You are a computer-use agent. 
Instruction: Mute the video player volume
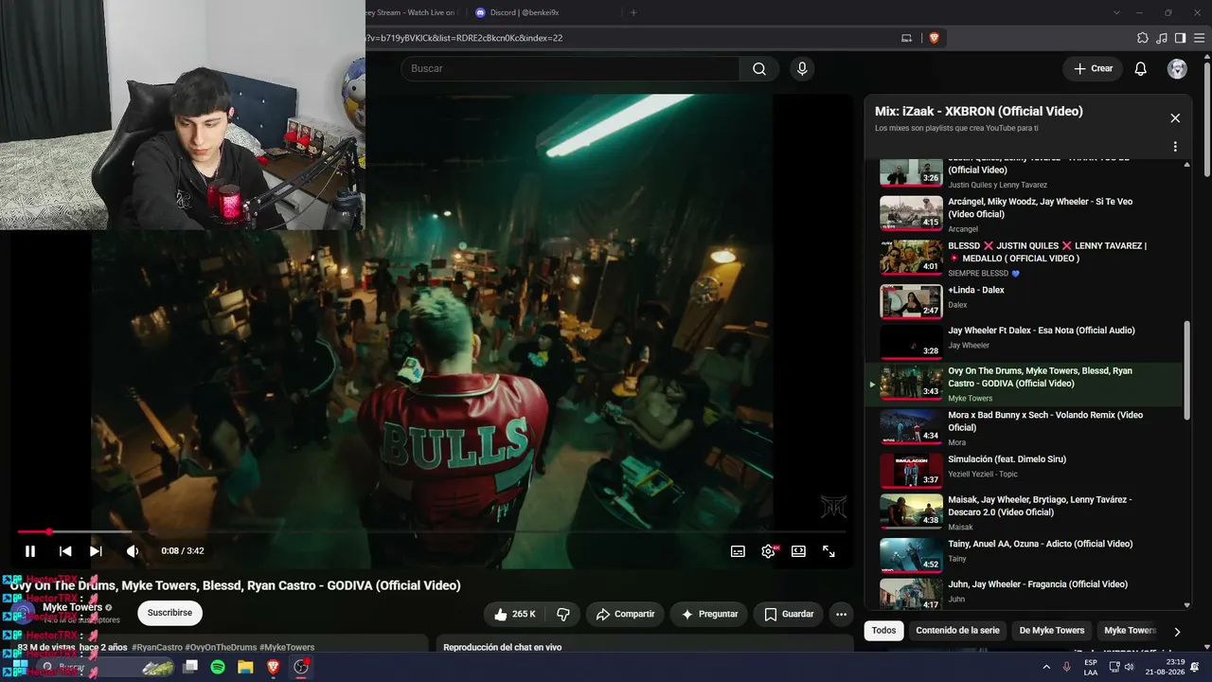coord(133,551)
